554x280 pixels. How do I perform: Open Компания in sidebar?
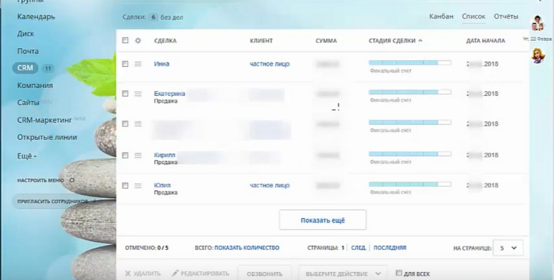pyautogui.click(x=35, y=85)
